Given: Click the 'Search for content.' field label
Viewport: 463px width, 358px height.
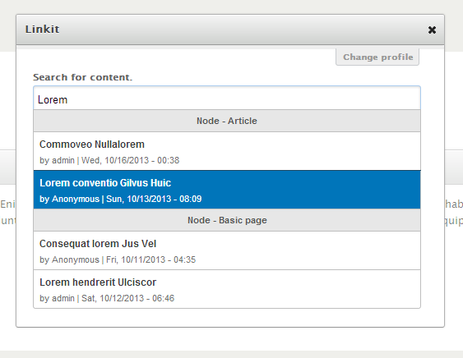Looking at the screenshot, I should point(83,77).
